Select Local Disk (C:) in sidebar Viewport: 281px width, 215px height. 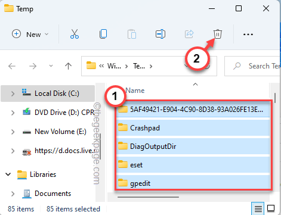coord(48,94)
